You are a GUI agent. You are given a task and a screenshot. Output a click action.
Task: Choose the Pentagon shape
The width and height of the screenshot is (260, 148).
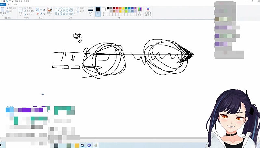61,11
